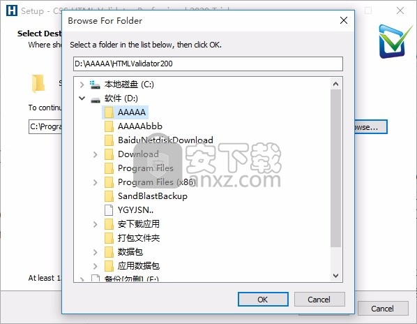This screenshot has height=324, width=417.
Task: Click the HTML Validator logo icon in title bar
Action: pos(11,10)
